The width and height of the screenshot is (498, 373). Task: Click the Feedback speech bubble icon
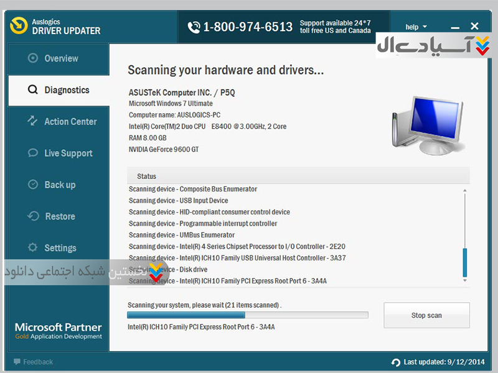[17, 362]
